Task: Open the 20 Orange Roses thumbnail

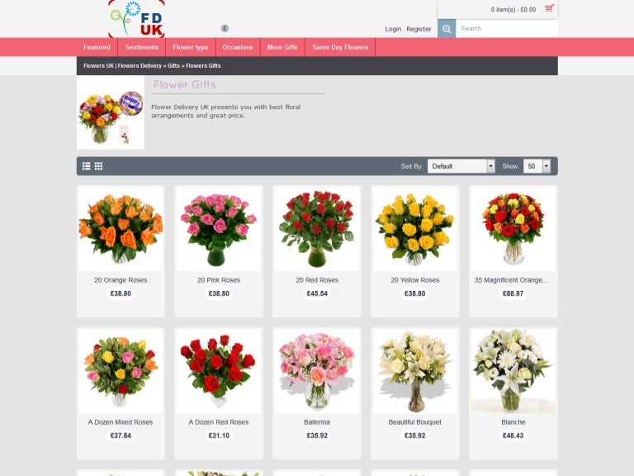Action: click(121, 228)
